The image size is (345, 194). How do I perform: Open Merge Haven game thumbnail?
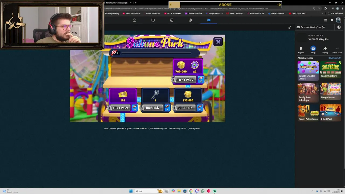330,89
